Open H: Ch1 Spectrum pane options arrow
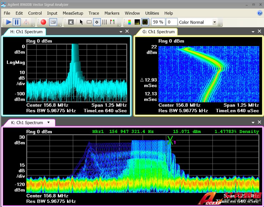This screenshot has height=207, width=264. (x=121, y=32)
